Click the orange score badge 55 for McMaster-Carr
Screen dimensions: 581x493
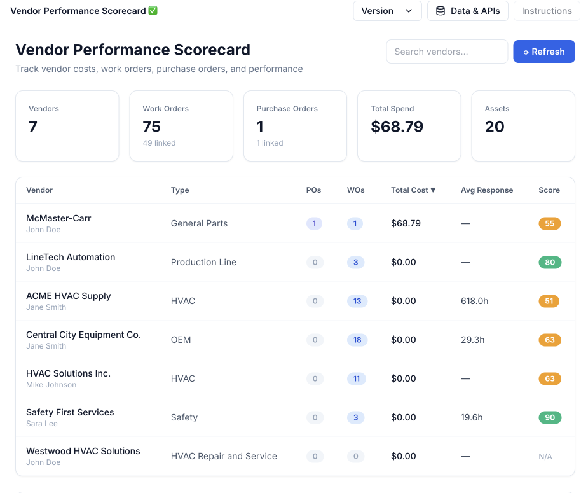point(549,223)
